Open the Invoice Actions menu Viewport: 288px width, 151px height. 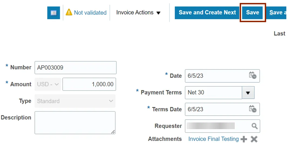click(138, 13)
